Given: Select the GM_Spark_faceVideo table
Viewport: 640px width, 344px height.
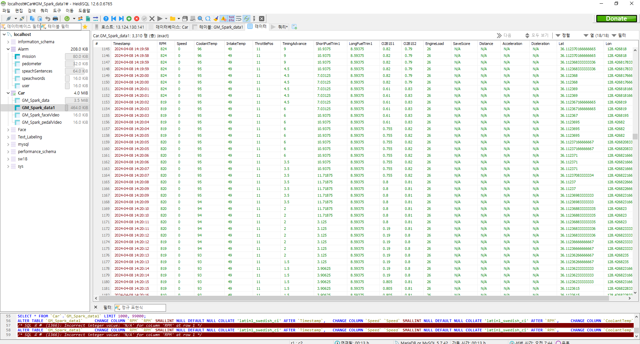Looking at the screenshot, I should click(41, 115).
